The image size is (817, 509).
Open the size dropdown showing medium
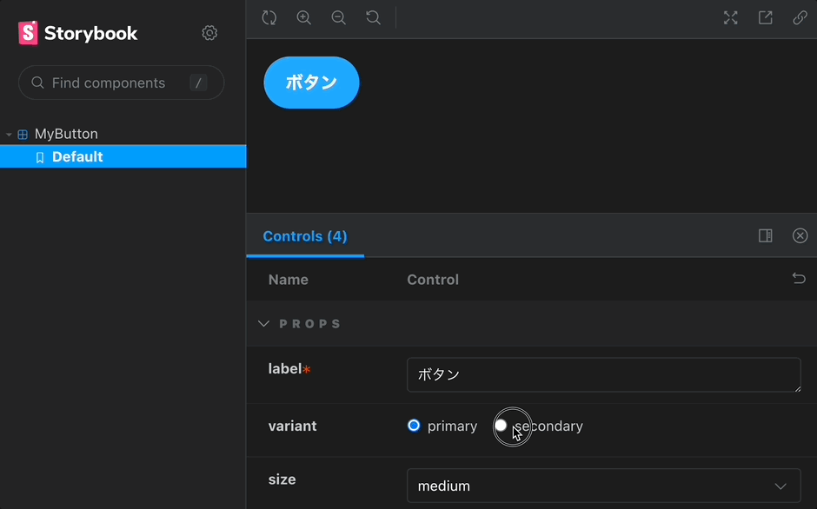click(x=603, y=486)
